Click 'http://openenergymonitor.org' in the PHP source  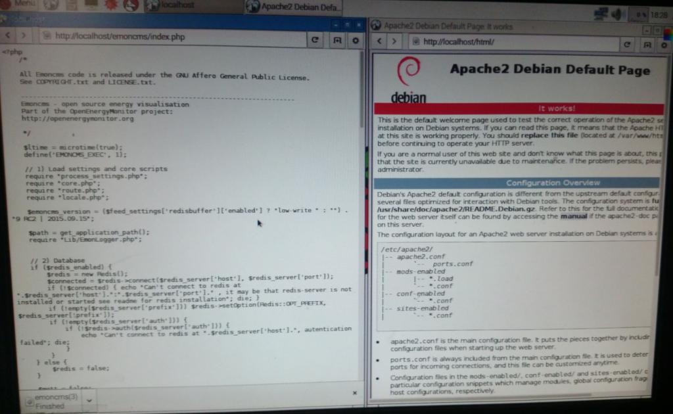point(78,118)
